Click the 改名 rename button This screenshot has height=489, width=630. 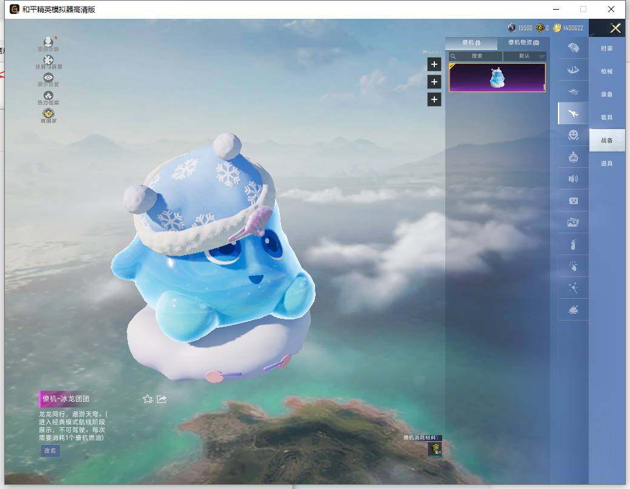pyautogui.click(x=50, y=450)
